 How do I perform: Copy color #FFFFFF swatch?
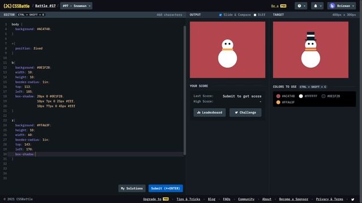tap(301, 96)
